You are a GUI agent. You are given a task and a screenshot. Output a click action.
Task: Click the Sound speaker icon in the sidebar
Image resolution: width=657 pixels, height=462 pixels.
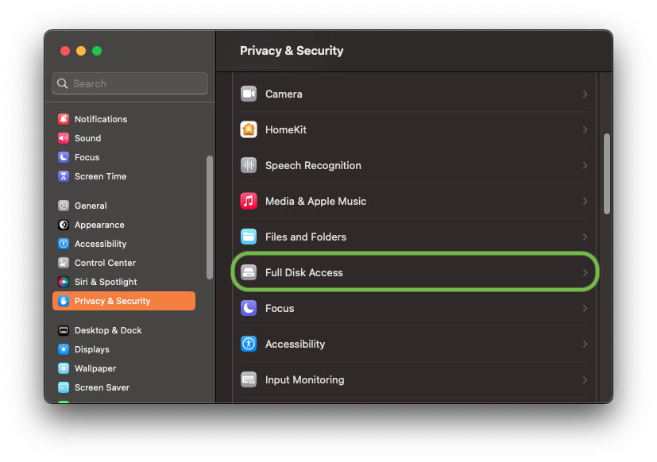click(x=64, y=138)
